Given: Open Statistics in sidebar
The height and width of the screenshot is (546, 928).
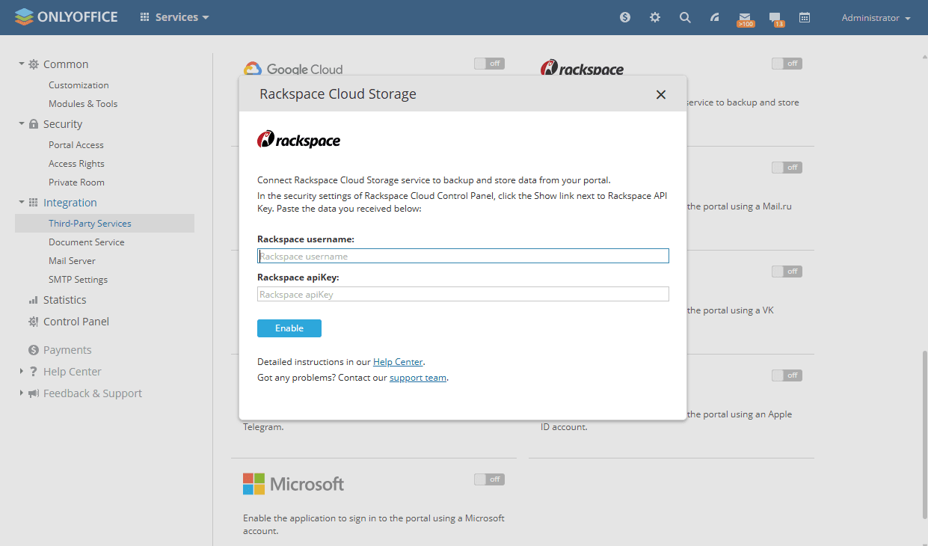Looking at the screenshot, I should point(64,300).
